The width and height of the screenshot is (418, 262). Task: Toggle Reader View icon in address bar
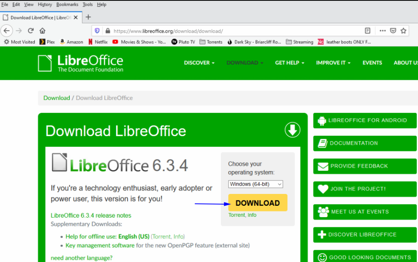tap(368, 31)
